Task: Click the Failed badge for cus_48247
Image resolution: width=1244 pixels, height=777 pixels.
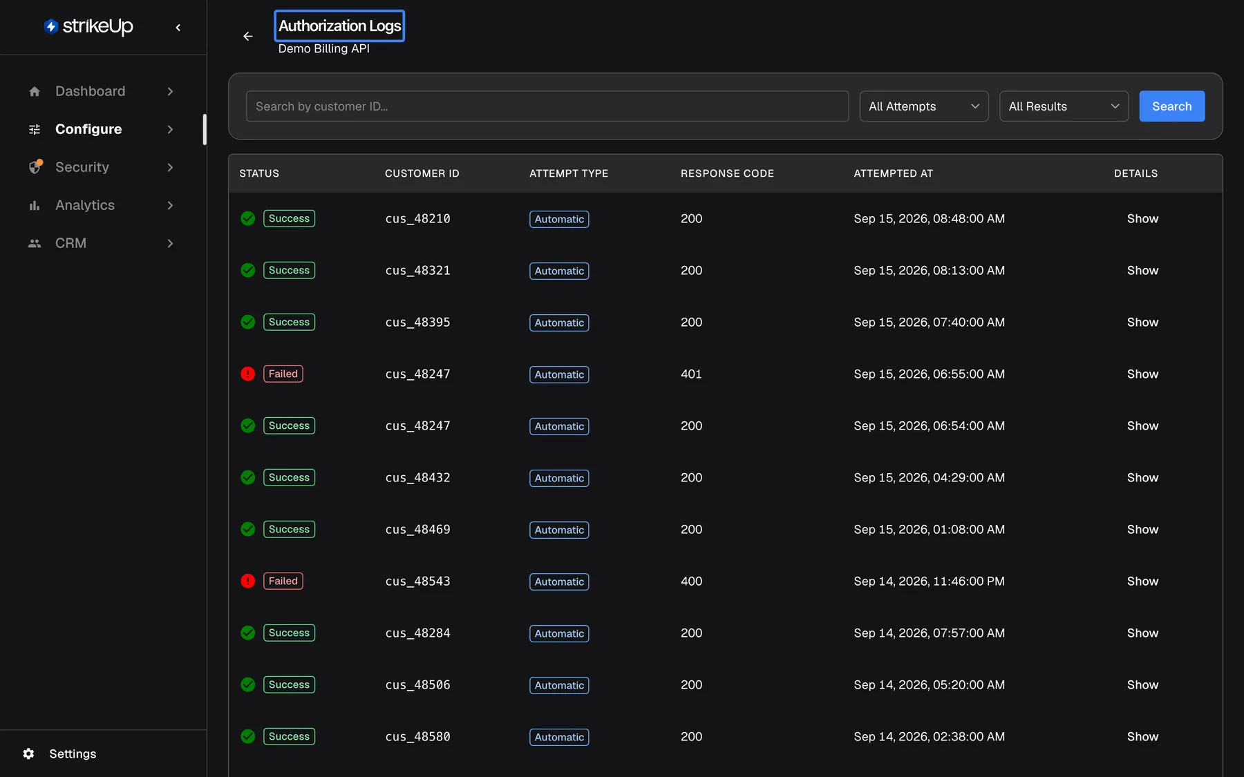Action: click(x=283, y=374)
